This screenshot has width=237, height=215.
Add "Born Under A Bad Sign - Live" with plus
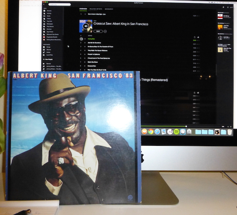coord(85,14)
